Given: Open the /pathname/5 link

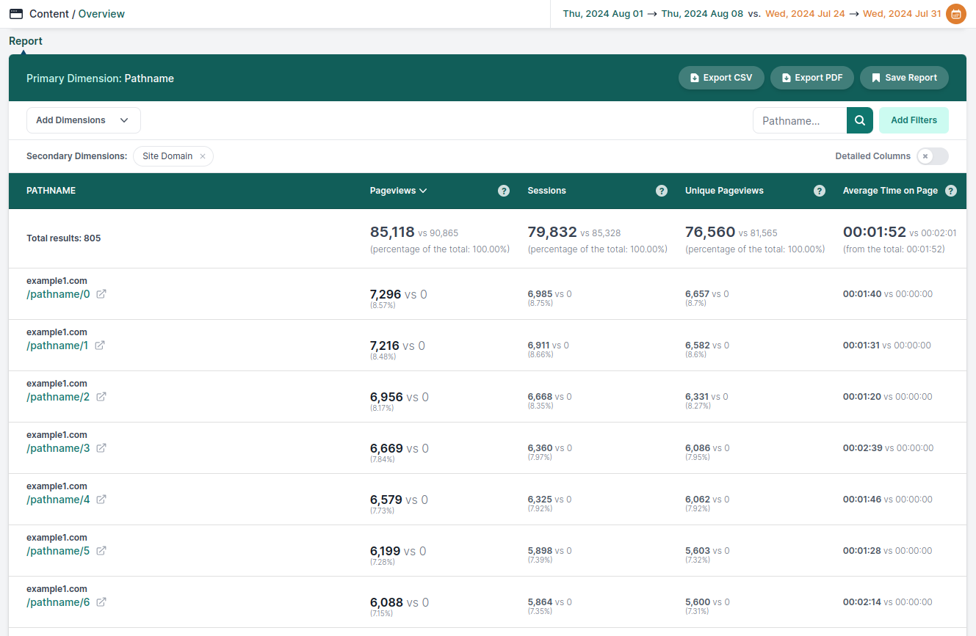Looking at the screenshot, I should pyautogui.click(x=58, y=551).
